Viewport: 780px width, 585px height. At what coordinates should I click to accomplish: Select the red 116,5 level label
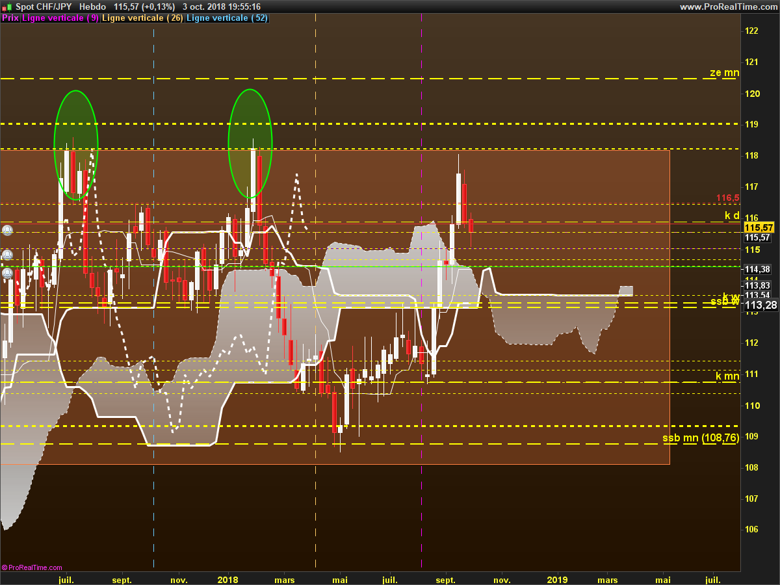(728, 198)
